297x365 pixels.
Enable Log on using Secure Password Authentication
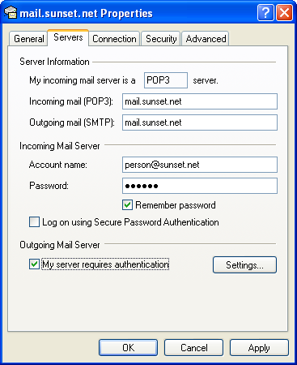pyautogui.click(x=34, y=222)
